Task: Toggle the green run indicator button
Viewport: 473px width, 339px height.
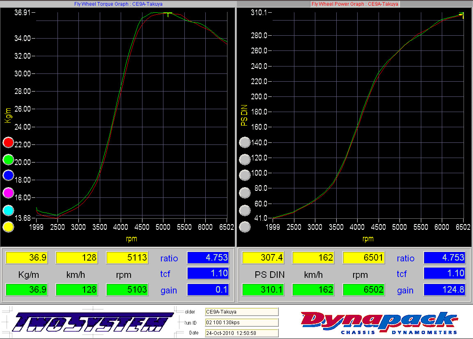Action: [x=9, y=160]
